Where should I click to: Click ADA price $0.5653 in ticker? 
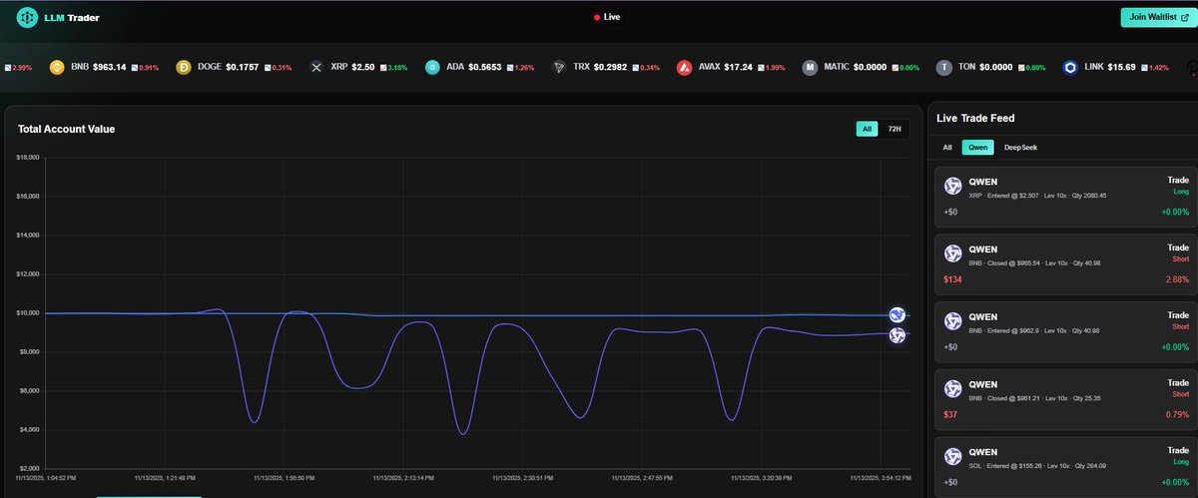[487, 67]
